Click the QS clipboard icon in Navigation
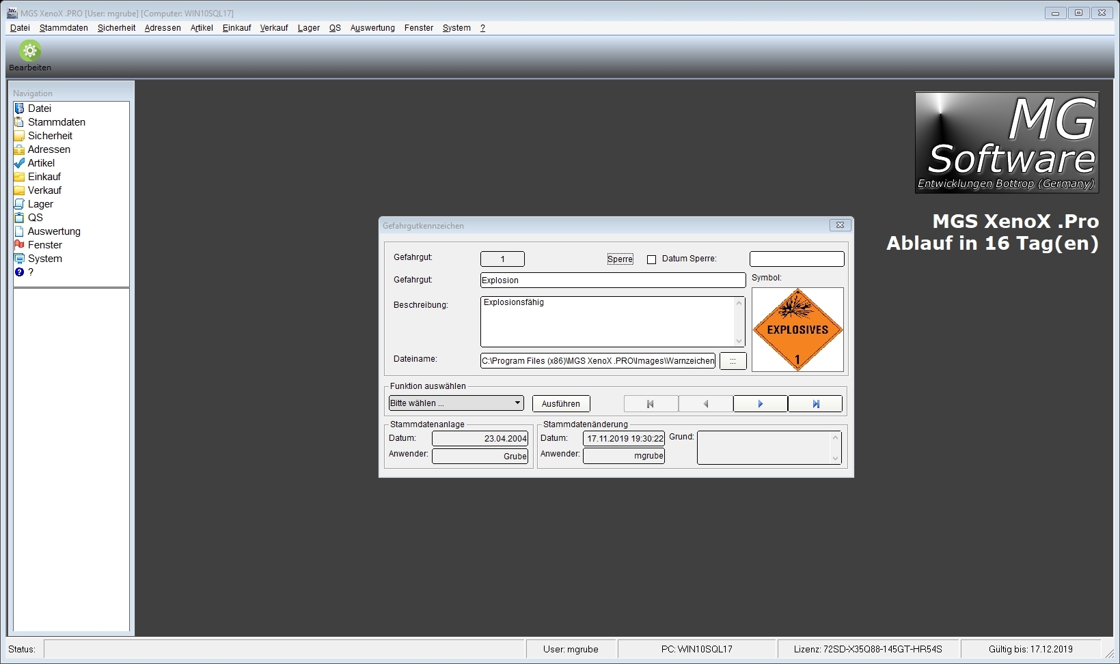This screenshot has height=664, width=1120. point(19,218)
